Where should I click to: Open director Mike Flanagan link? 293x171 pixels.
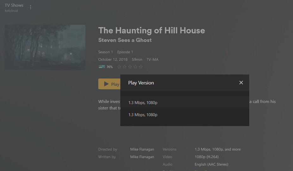point(142,149)
